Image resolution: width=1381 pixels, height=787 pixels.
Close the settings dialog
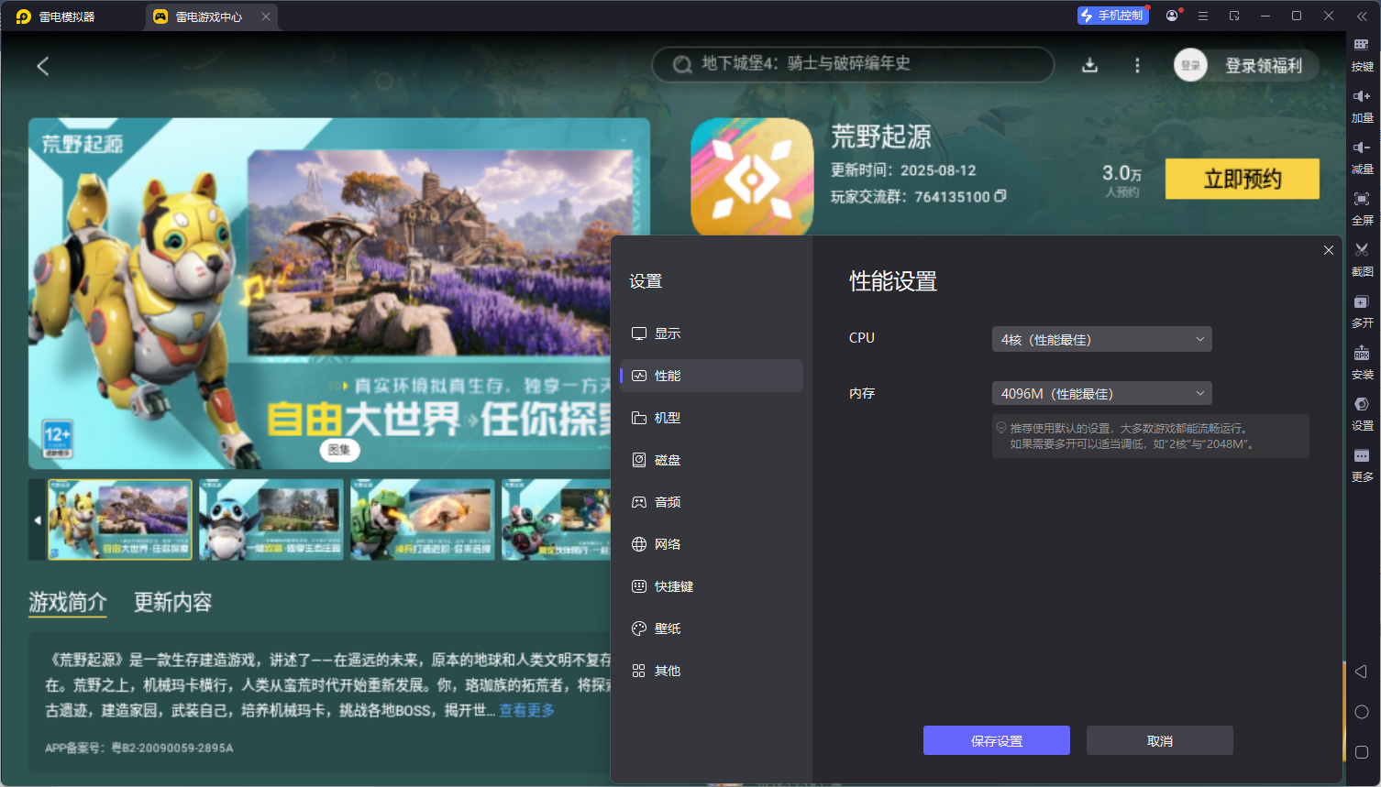pyautogui.click(x=1329, y=250)
